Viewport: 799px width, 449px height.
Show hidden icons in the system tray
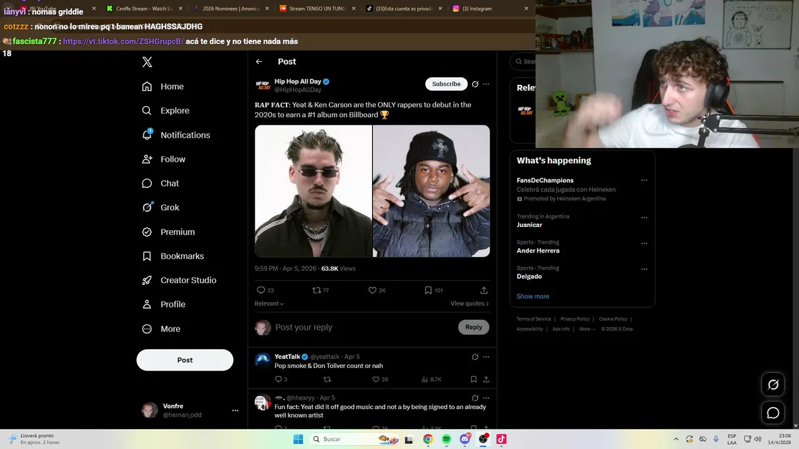tap(676, 439)
